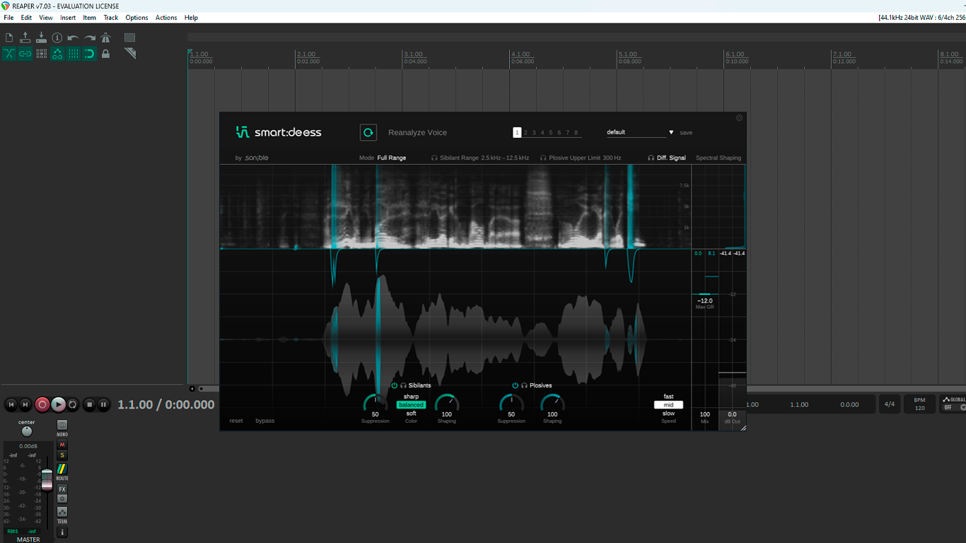Solo-listen Sibilants headphone icon
This screenshot has height=543, width=966.
click(403, 385)
